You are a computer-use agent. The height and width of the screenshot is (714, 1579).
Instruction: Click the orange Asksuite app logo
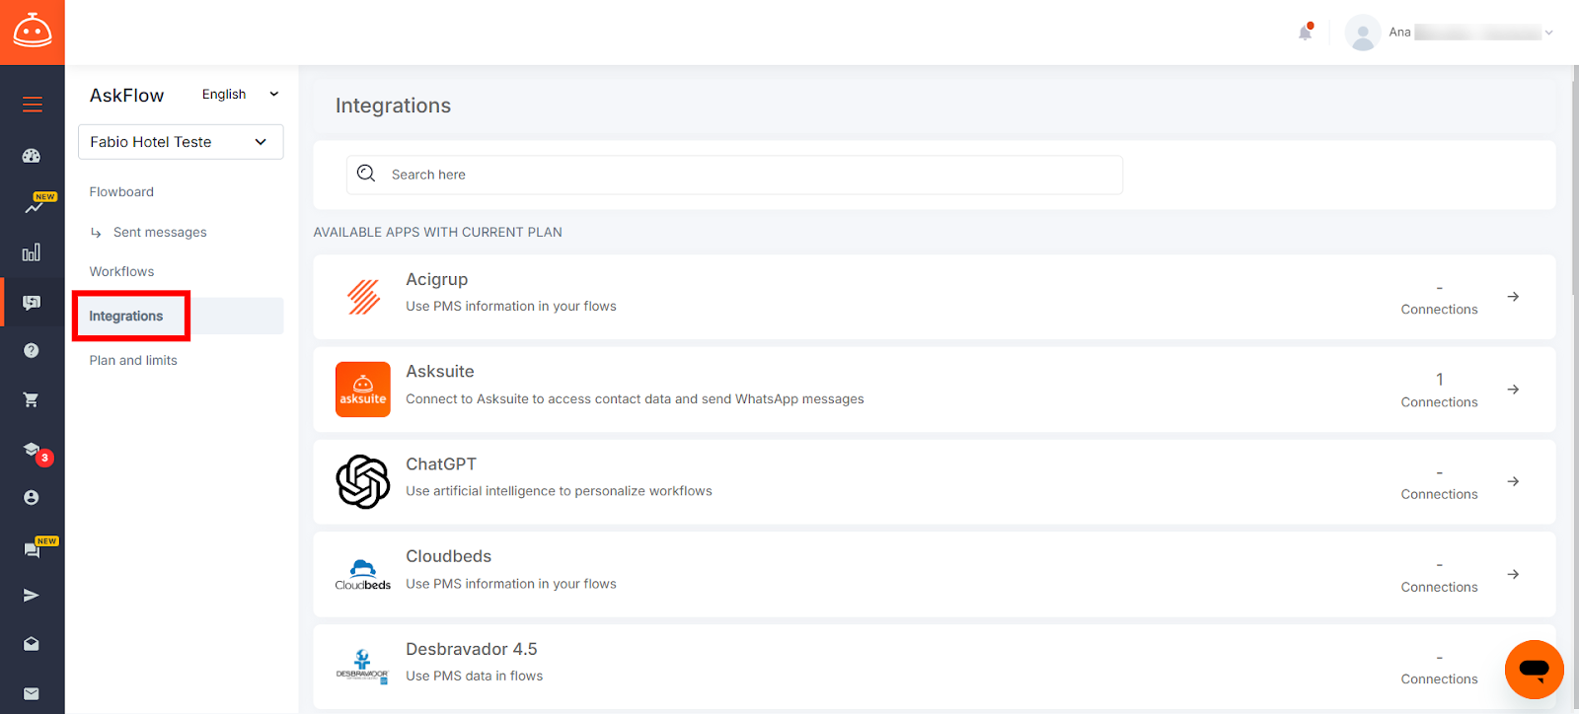363,390
